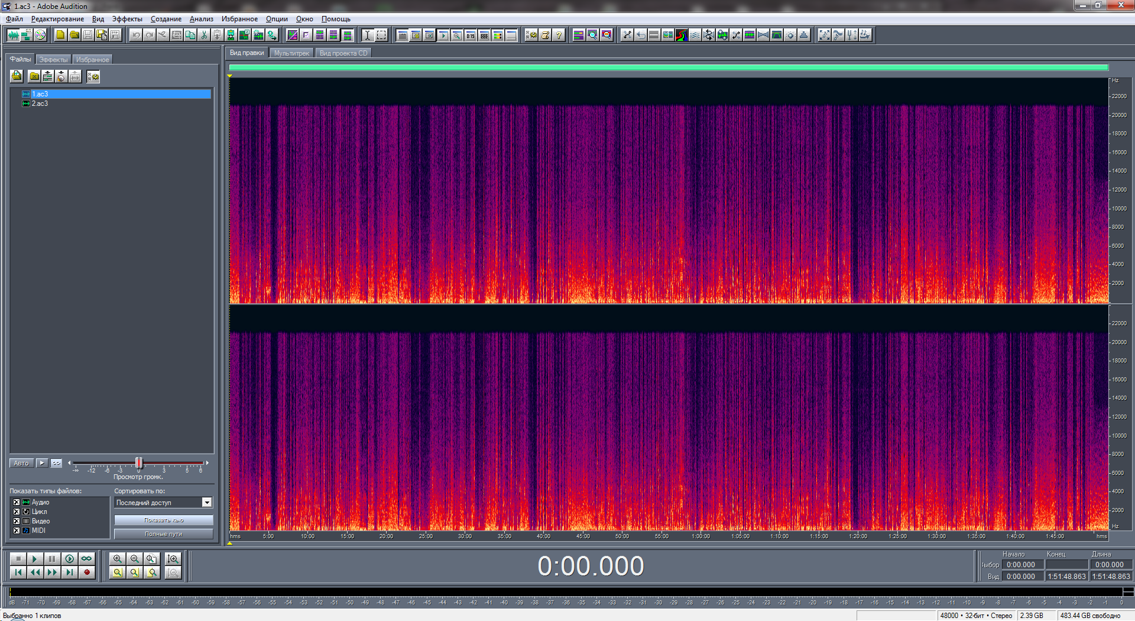The height and width of the screenshot is (621, 1135).
Task: Open the Редактирование menu
Action: [x=57, y=19]
